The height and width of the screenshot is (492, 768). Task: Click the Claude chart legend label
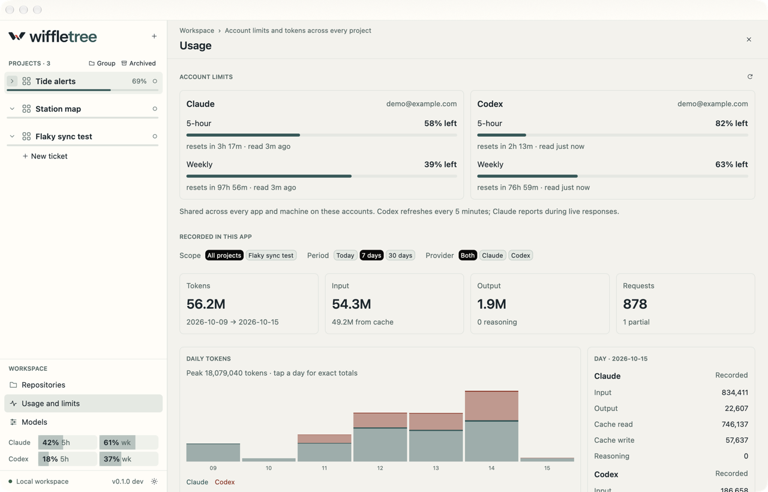pos(197,482)
